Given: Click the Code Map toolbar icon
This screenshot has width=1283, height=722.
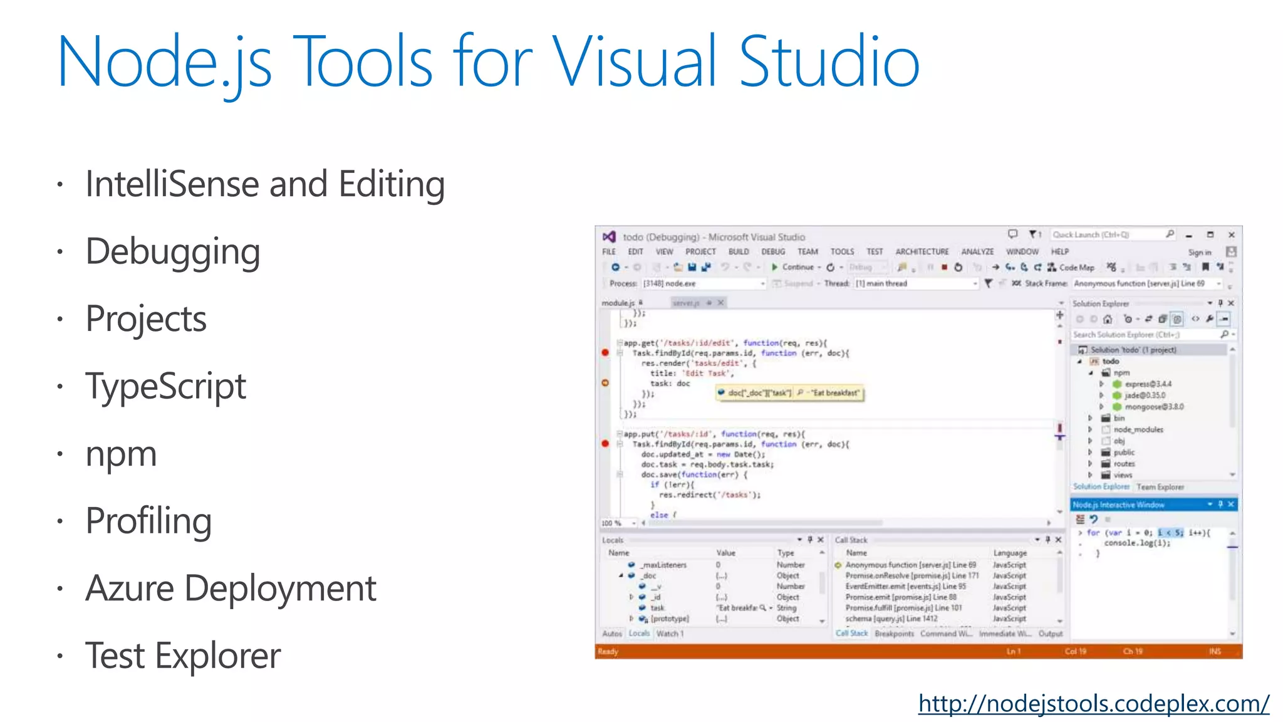Looking at the screenshot, I should [x=1052, y=268].
